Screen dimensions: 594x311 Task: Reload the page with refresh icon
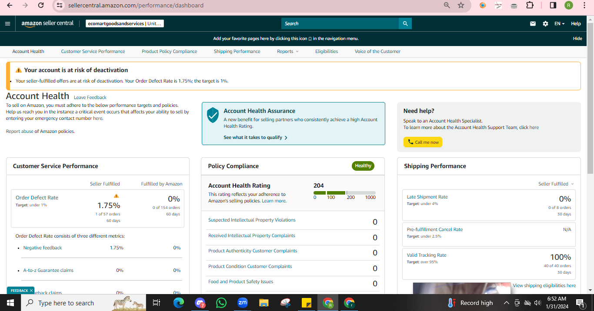pos(41,5)
